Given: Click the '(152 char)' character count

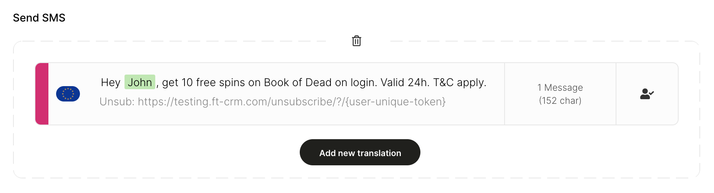Looking at the screenshot, I should pos(560,101).
